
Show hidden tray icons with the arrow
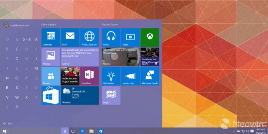point(234,131)
